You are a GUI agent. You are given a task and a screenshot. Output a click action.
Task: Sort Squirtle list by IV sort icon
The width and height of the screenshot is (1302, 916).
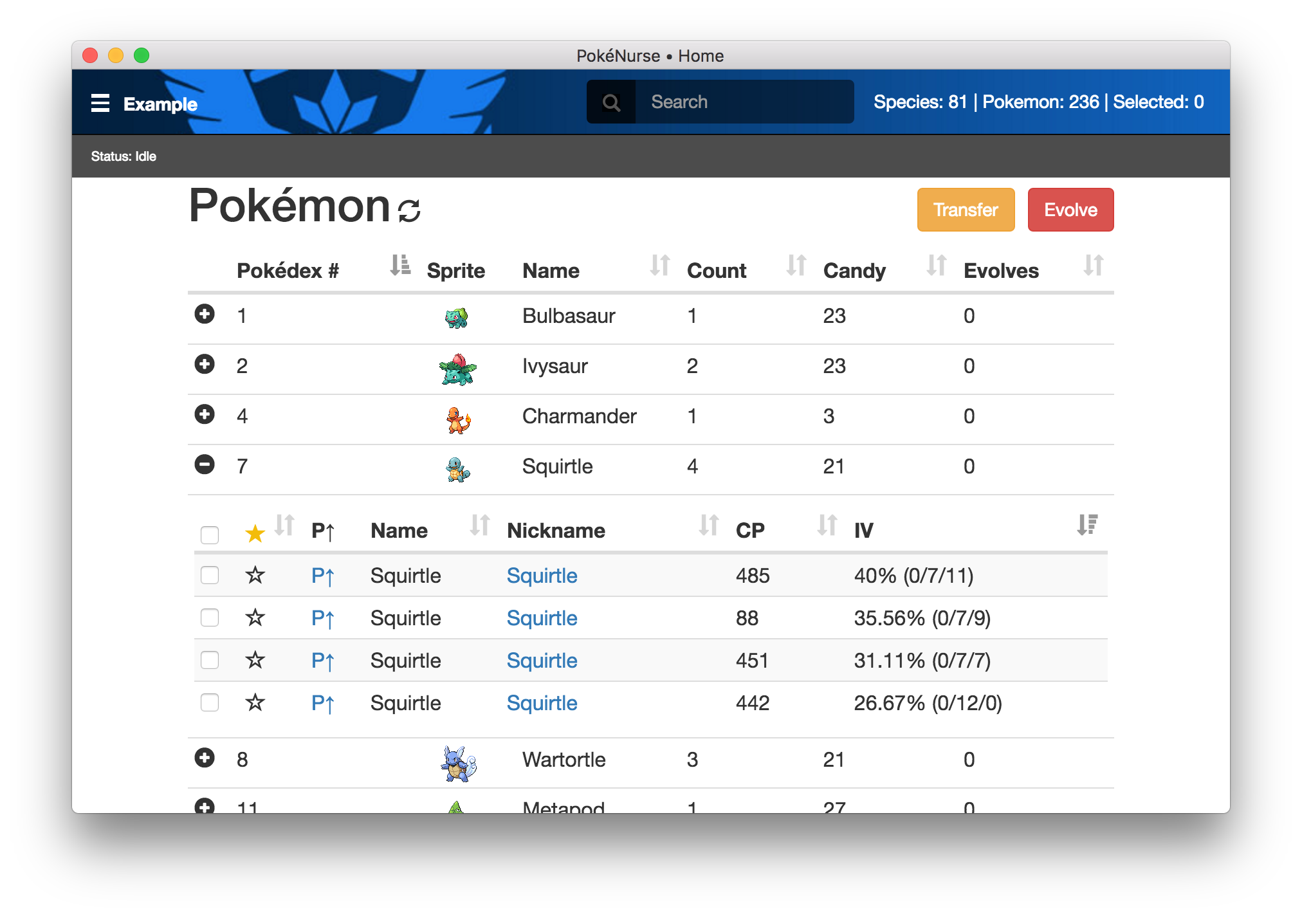click(x=1087, y=525)
